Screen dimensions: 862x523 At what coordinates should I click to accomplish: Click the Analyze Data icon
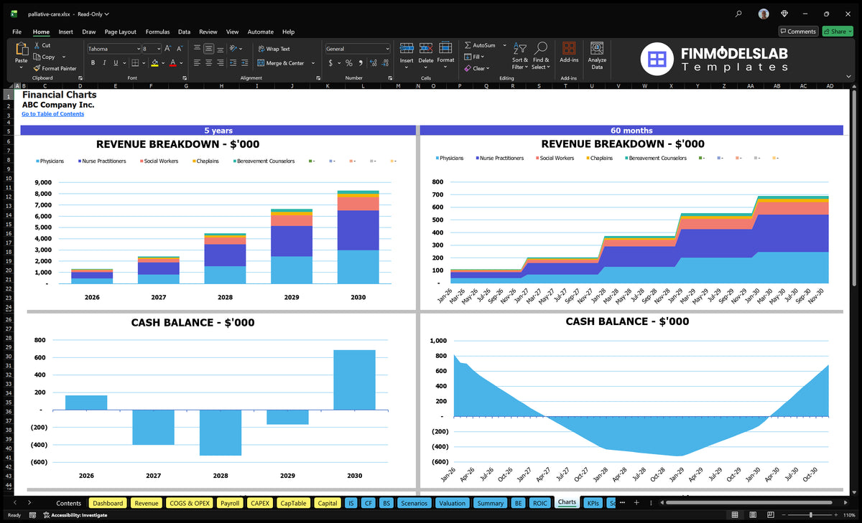click(597, 48)
